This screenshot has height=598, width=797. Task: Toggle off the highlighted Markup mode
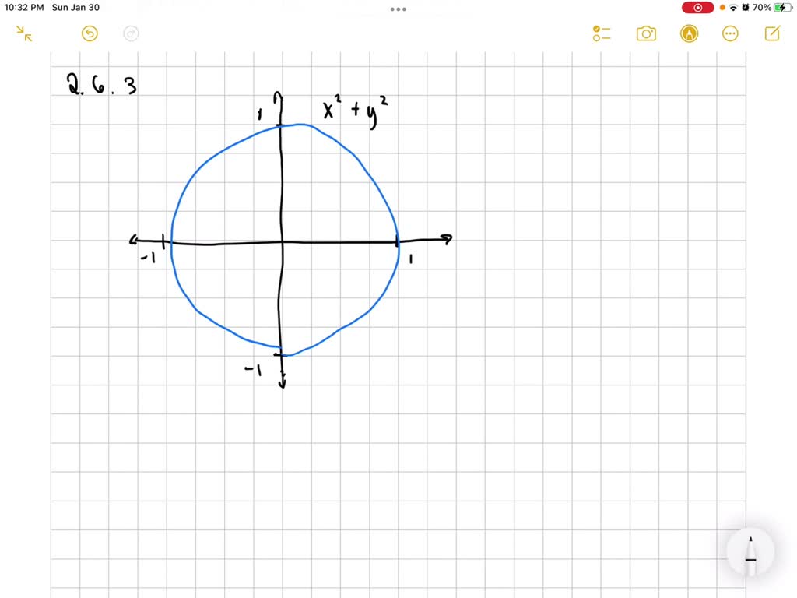689,33
